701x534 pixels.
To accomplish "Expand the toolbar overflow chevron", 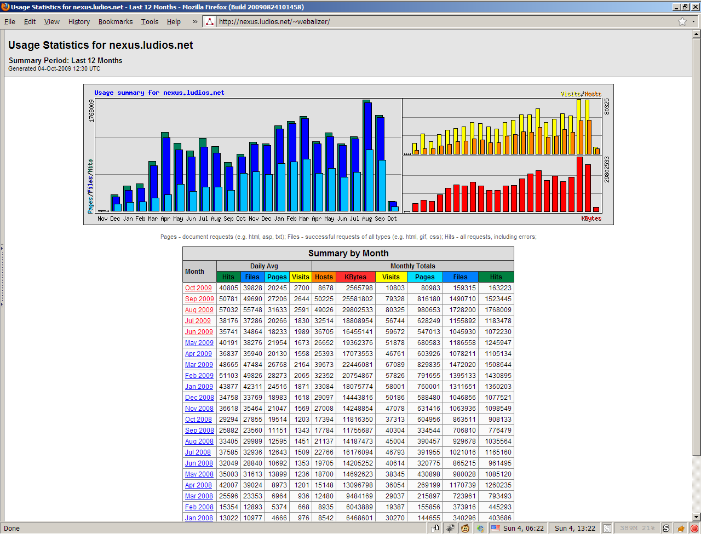I will click(195, 22).
